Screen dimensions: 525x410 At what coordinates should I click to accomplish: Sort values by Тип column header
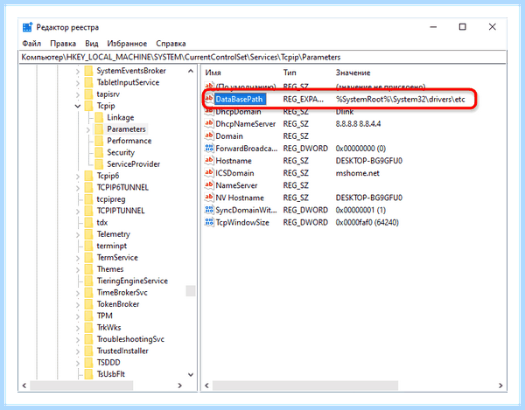290,73
